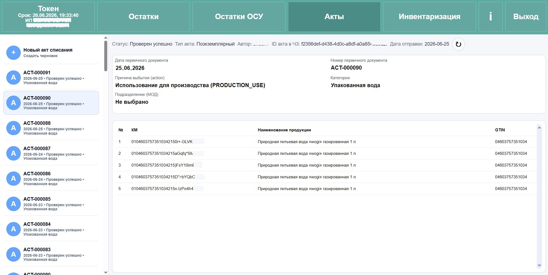Open the Токен panel

point(48,17)
